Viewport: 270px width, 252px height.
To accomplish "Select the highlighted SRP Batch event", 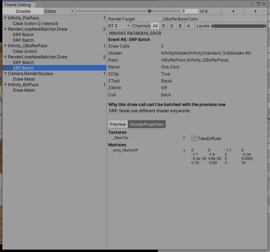I will (x=54, y=68).
